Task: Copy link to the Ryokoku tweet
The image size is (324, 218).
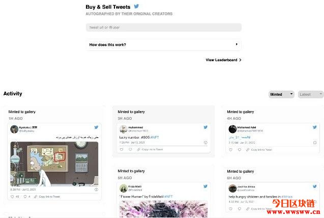Action: pos(47,197)
